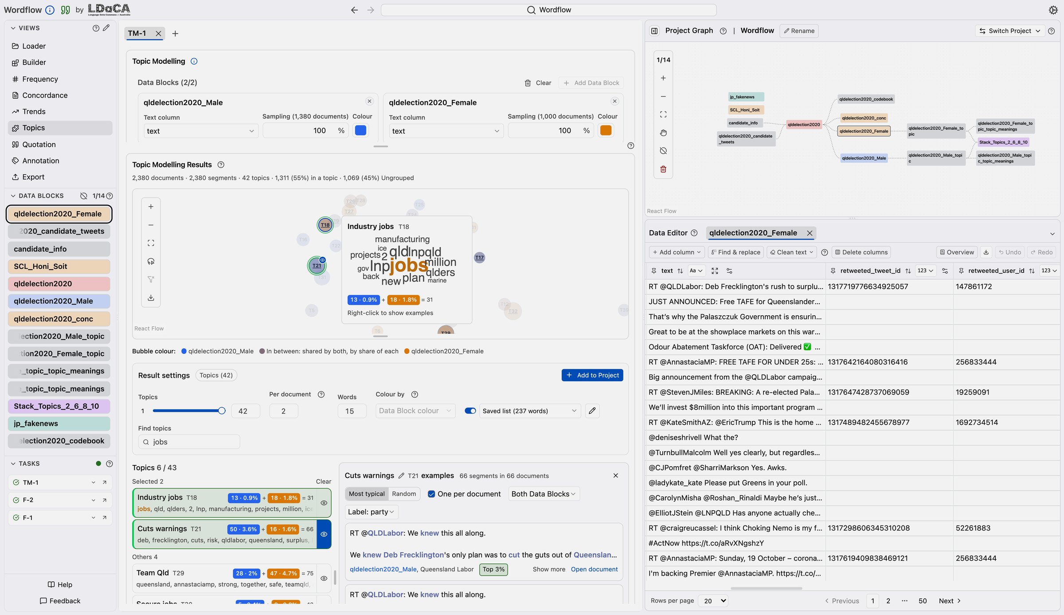This screenshot has height=615, width=1064.
Task: Click the blue colour swatch for Male block
Action: tap(360, 130)
